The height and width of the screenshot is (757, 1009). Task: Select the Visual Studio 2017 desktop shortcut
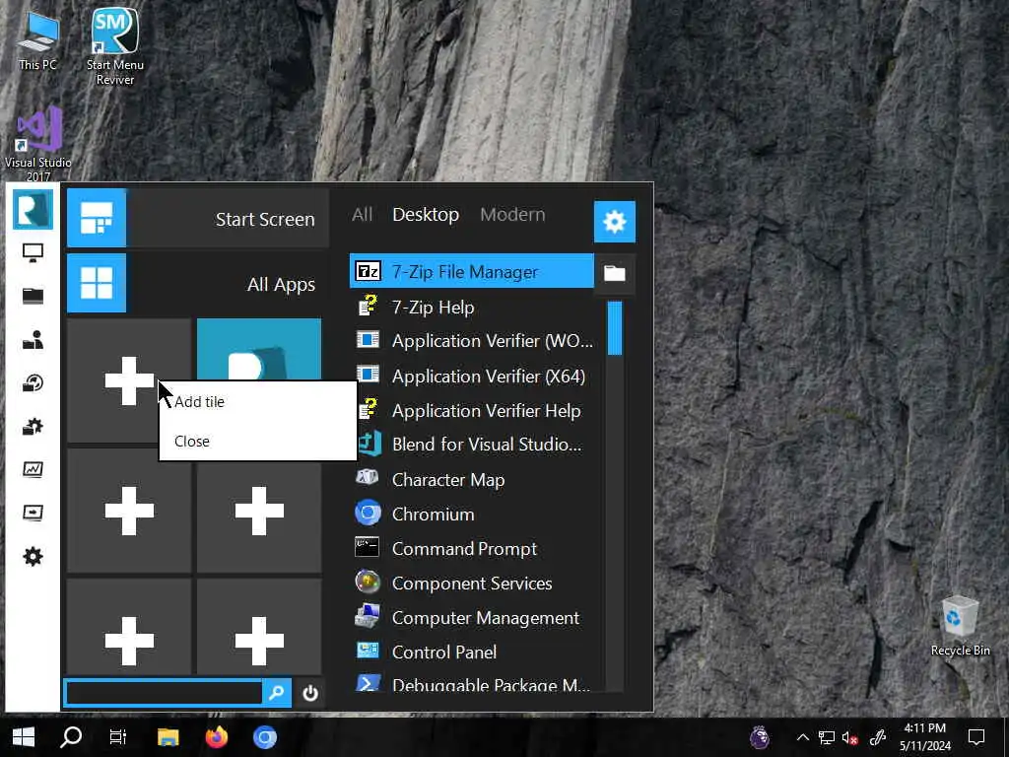(x=38, y=144)
